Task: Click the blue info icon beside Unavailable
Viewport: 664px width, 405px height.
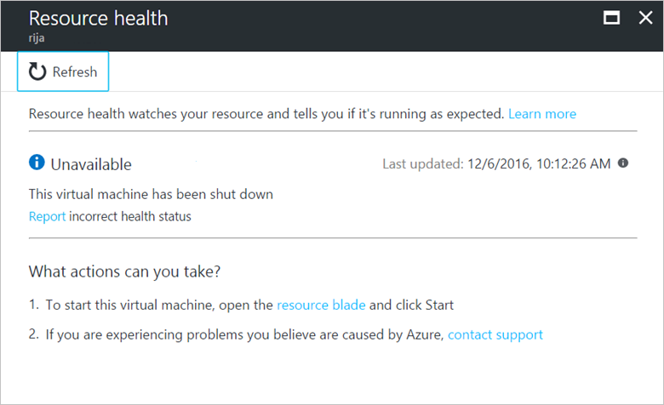Action: click(x=37, y=163)
